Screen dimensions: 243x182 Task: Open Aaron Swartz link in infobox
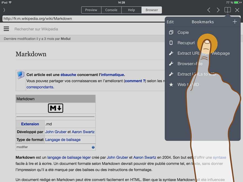tap(83, 132)
